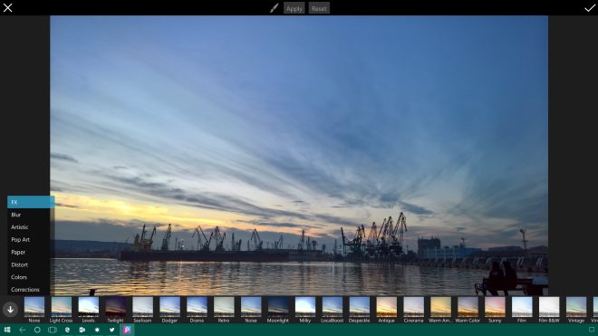Open the Action Center notification icon
This screenshot has width=598, height=336.
point(592,330)
